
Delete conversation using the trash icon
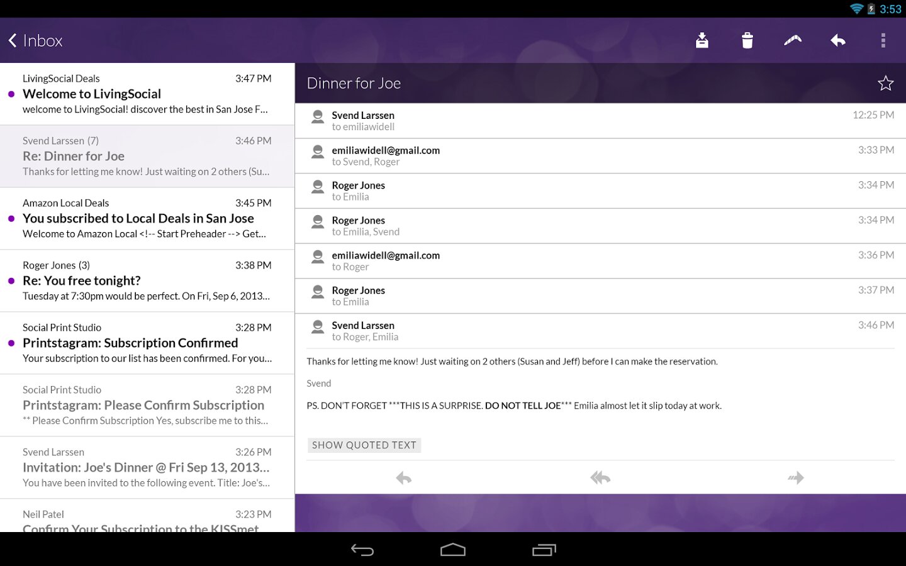[747, 41]
